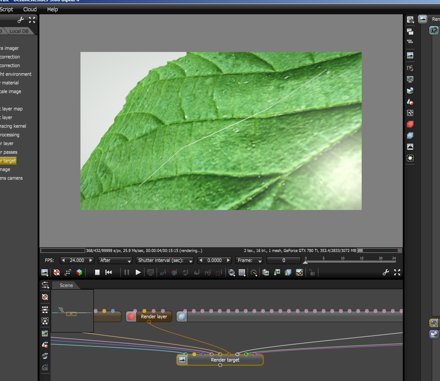Click the red cube render layer icon in sidebar
This screenshot has width=440, height=381.
coord(410,124)
